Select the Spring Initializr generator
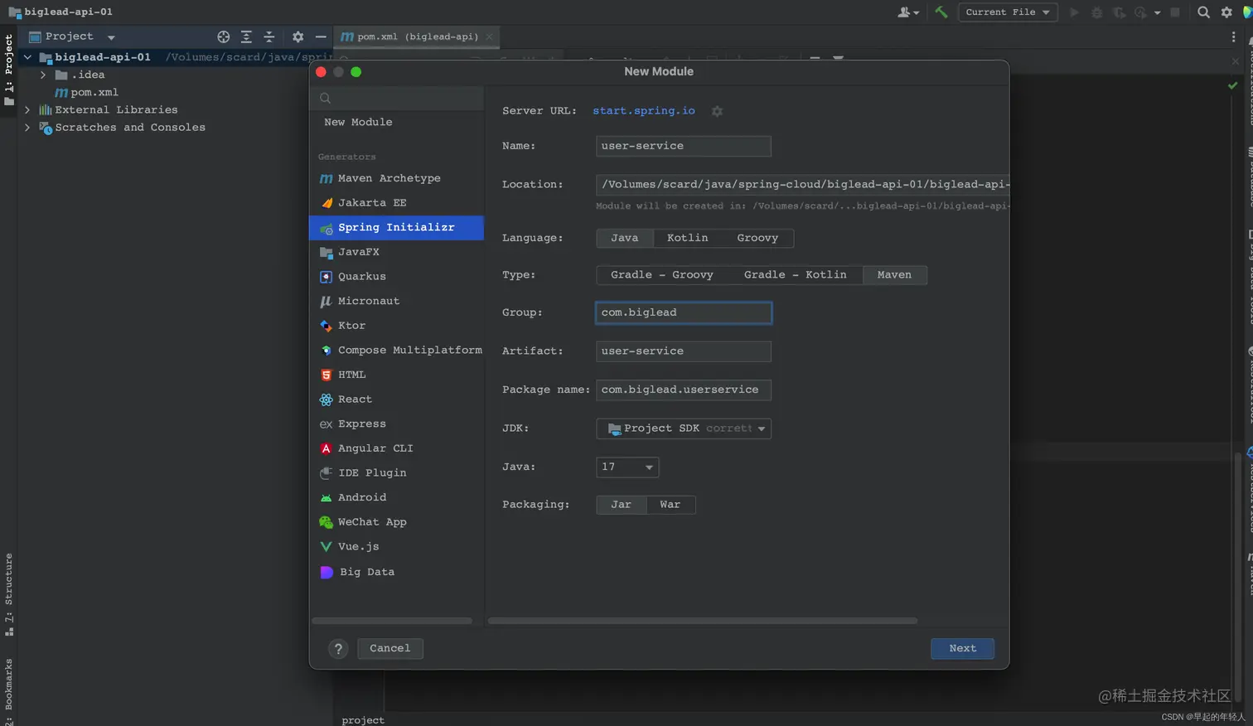 [x=396, y=227]
